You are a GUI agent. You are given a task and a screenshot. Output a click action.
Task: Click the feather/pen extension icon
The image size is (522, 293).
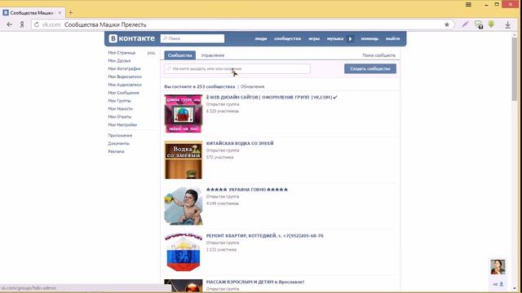(x=465, y=24)
